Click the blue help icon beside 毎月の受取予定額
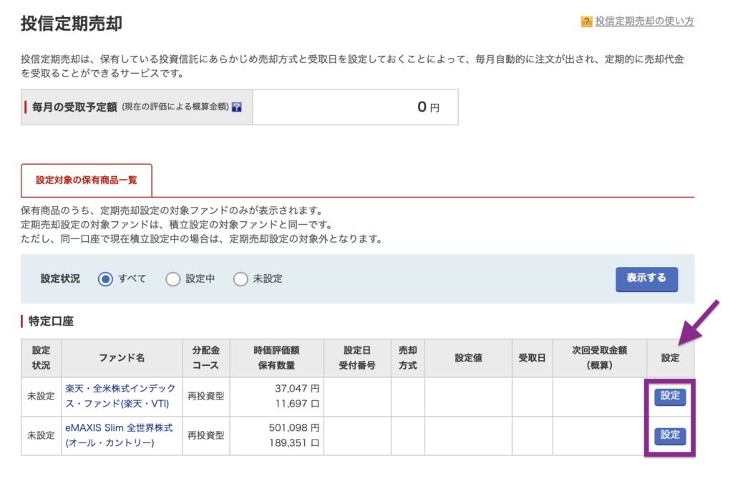The height and width of the screenshot is (504, 733). coord(237,107)
